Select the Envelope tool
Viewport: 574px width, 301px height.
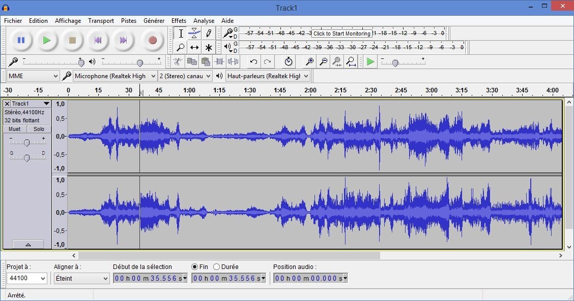(194, 34)
